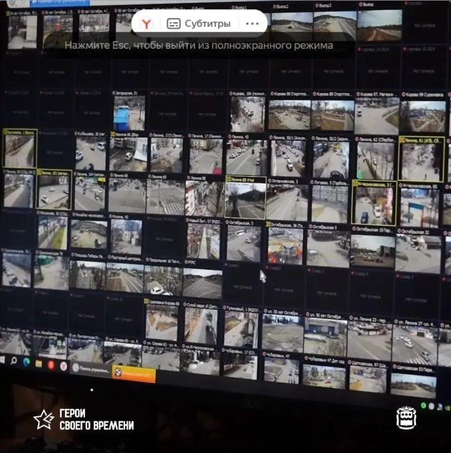The width and height of the screenshot is (451, 453).
Task: Click the subtitles icon in overlay
Action: [x=173, y=24]
